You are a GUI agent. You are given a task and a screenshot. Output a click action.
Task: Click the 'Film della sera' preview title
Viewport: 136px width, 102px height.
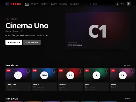click(75, 45)
